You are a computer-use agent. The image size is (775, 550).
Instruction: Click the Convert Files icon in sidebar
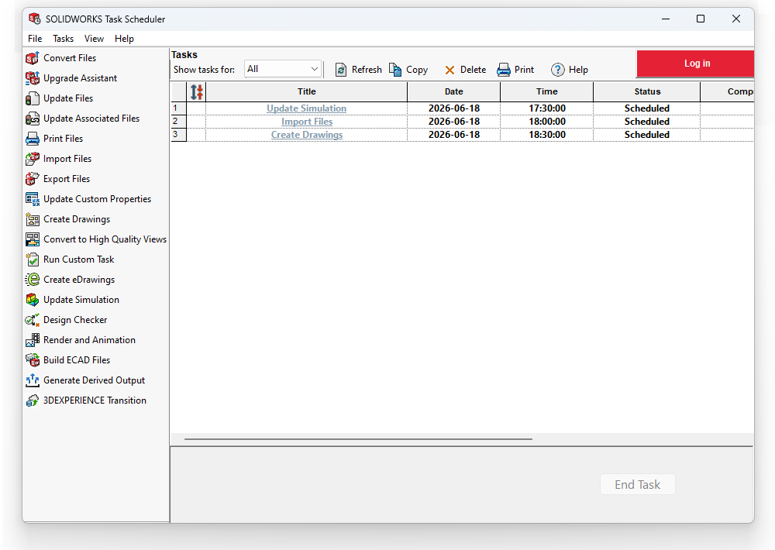coord(32,58)
